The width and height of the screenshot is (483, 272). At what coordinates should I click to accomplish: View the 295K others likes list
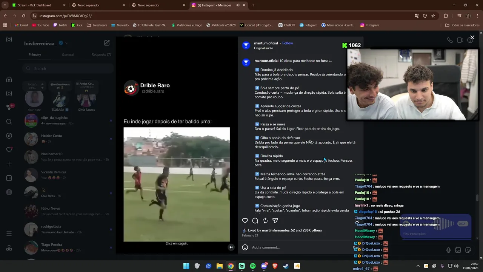(x=312, y=230)
